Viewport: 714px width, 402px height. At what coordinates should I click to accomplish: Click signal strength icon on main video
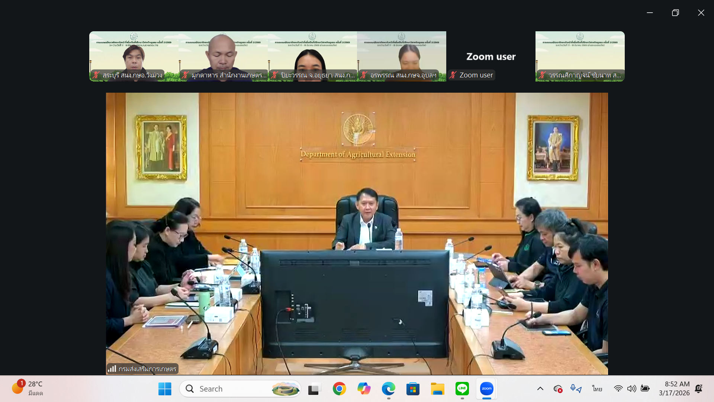(112, 368)
